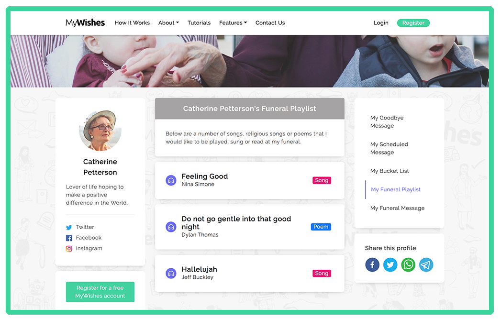Click Catherine Petterson's profile photo
The height and width of the screenshot is (319, 501).
[100, 130]
